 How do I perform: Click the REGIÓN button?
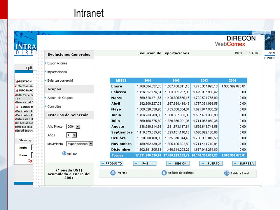(178, 163)
